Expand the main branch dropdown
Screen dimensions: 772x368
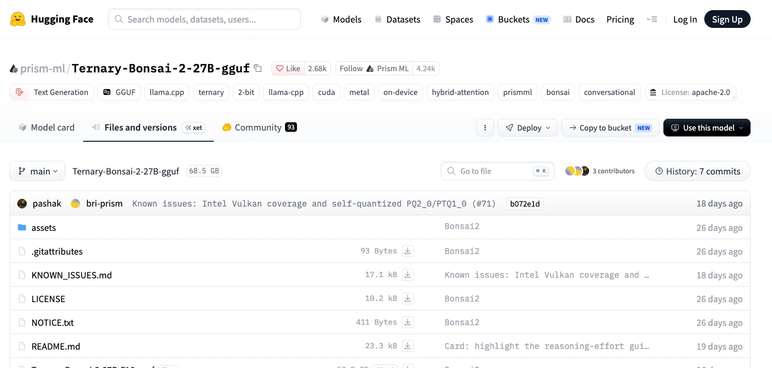click(x=37, y=171)
